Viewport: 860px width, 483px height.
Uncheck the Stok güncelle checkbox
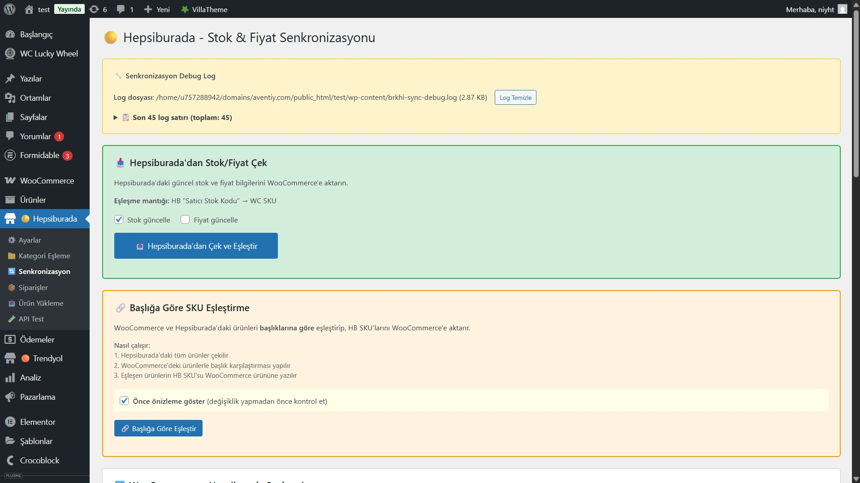pos(119,220)
